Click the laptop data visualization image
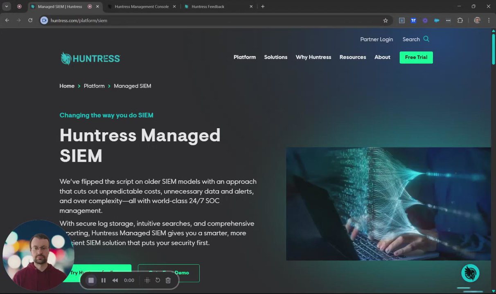 click(x=388, y=204)
